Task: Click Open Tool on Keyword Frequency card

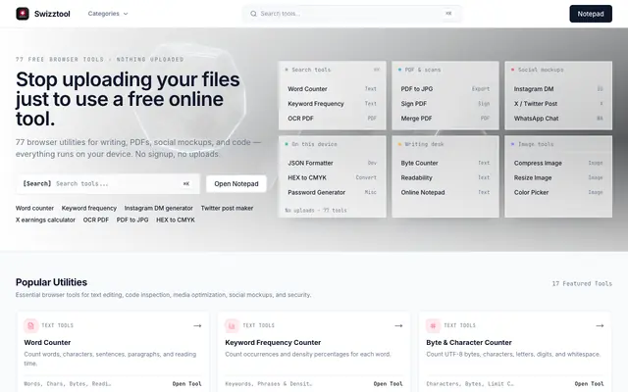Action: (x=389, y=383)
